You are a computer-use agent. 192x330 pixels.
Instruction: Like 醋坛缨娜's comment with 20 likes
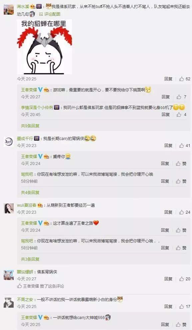185,279
